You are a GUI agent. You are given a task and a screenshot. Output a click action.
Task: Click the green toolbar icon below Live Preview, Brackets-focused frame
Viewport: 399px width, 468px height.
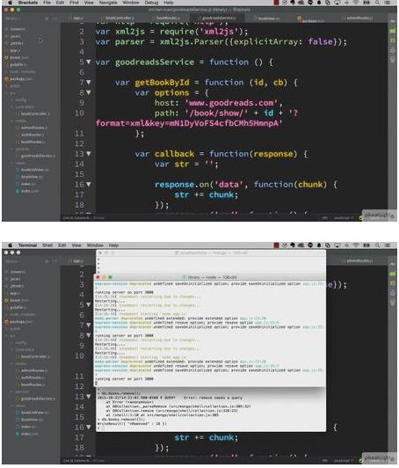tap(393, 32)
